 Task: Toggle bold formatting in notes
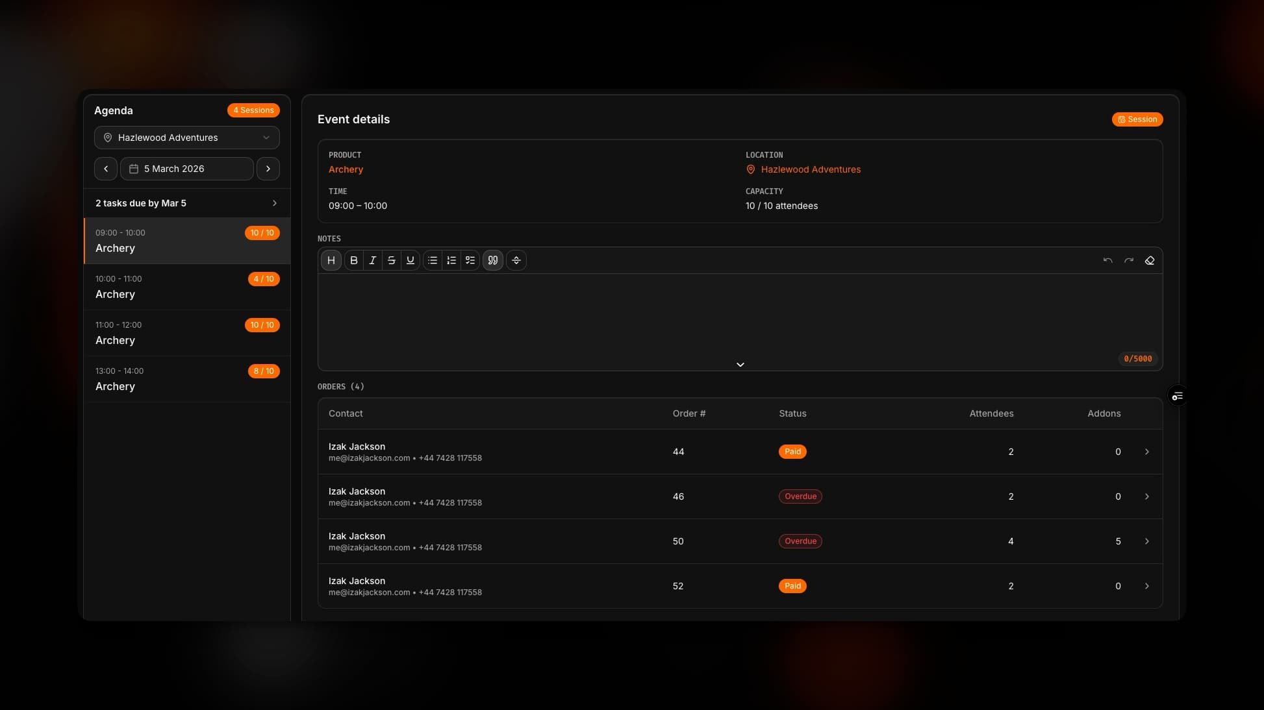click(354, 260)
